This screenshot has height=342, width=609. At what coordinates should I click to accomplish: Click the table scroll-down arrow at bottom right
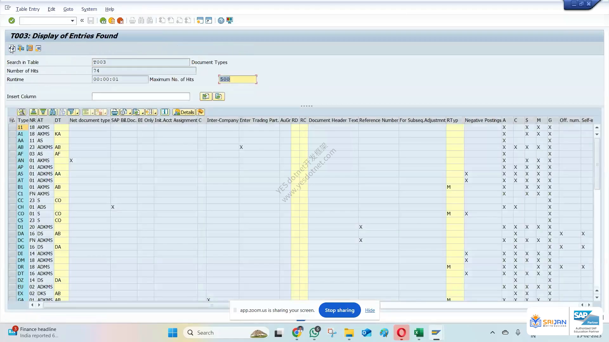click(597, 297)
